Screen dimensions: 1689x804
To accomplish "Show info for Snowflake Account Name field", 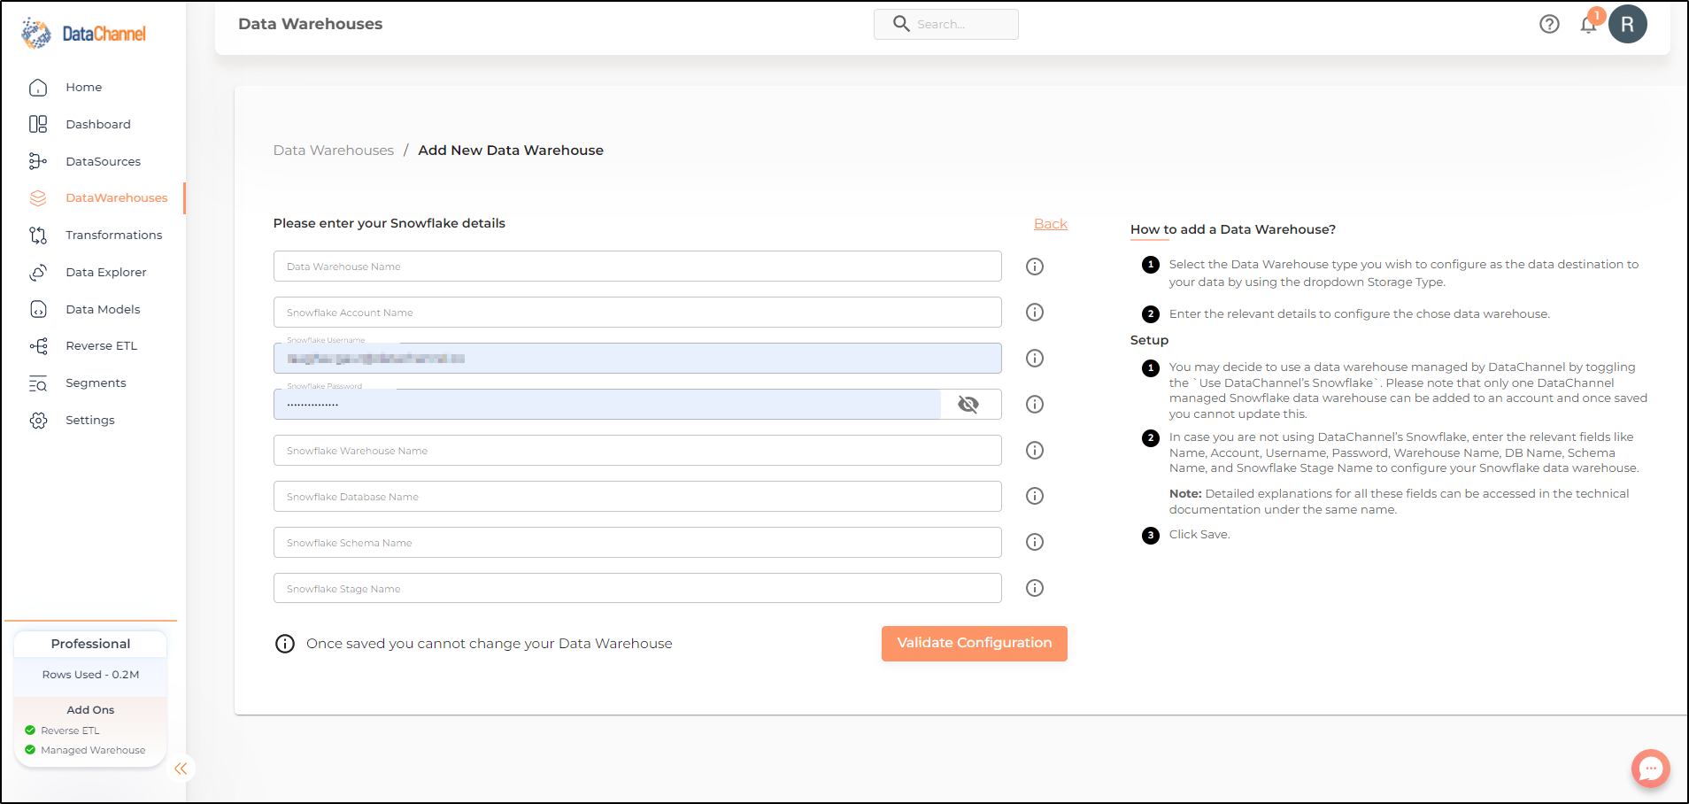I will [1035, 313].
